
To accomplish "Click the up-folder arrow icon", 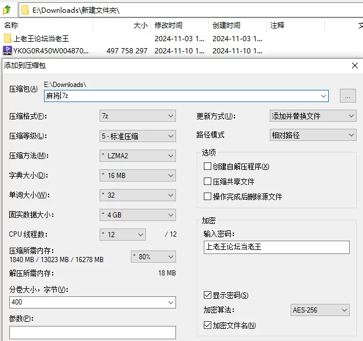I will [x=7, y=10].
